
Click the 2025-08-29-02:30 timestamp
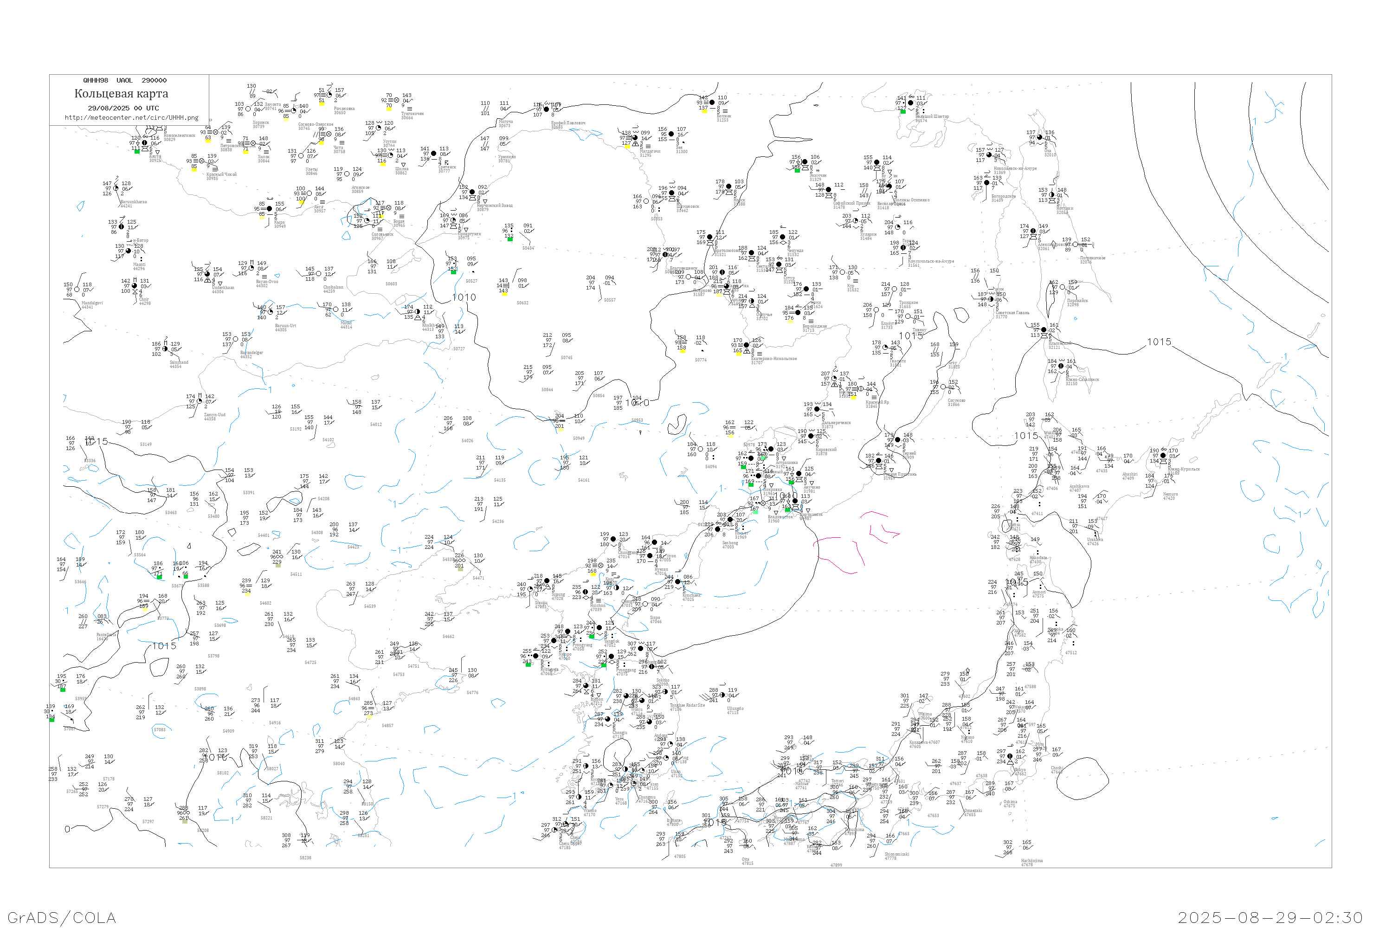click(x=1270, y=917)
